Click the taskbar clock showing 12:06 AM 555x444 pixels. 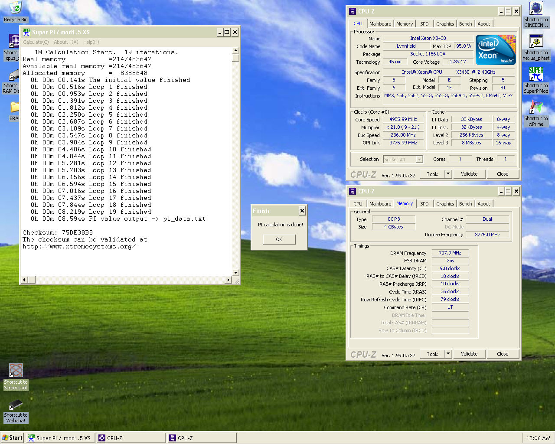(x=538, y=438)
